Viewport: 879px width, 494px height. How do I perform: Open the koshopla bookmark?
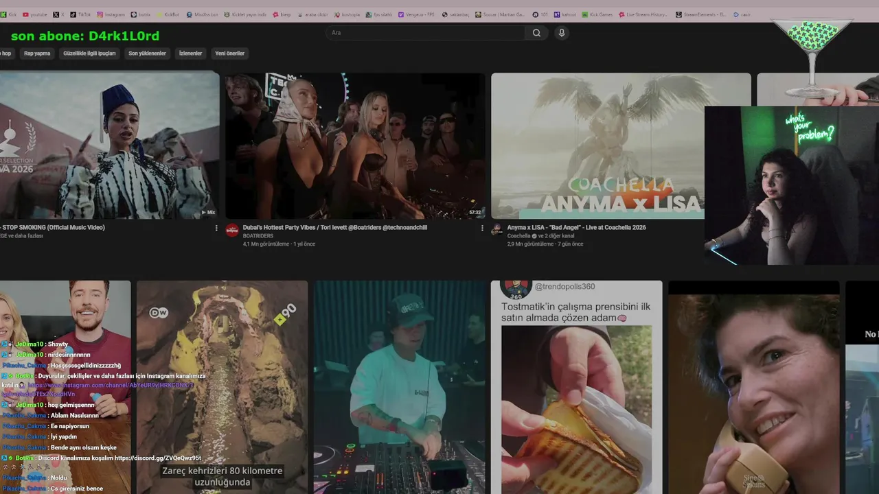347,14
